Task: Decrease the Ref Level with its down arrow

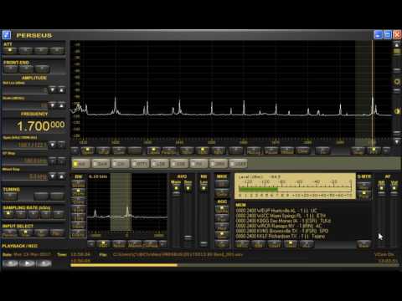Action: click(x=52, y=89)
